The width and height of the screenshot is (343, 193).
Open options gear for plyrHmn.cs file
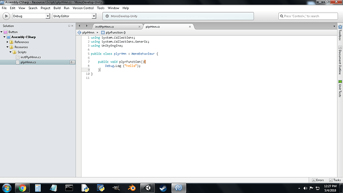pyautogui.click(x=72, y=62)
